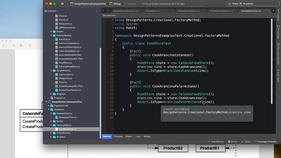Open Tasks pad from status bar
The image size is (281, 158).
[x=246, y=141]
